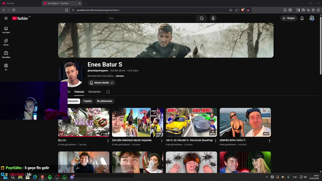Select the İlk yüklenenler filter chip
The image size is (322, 181).
tap(105, 101)
